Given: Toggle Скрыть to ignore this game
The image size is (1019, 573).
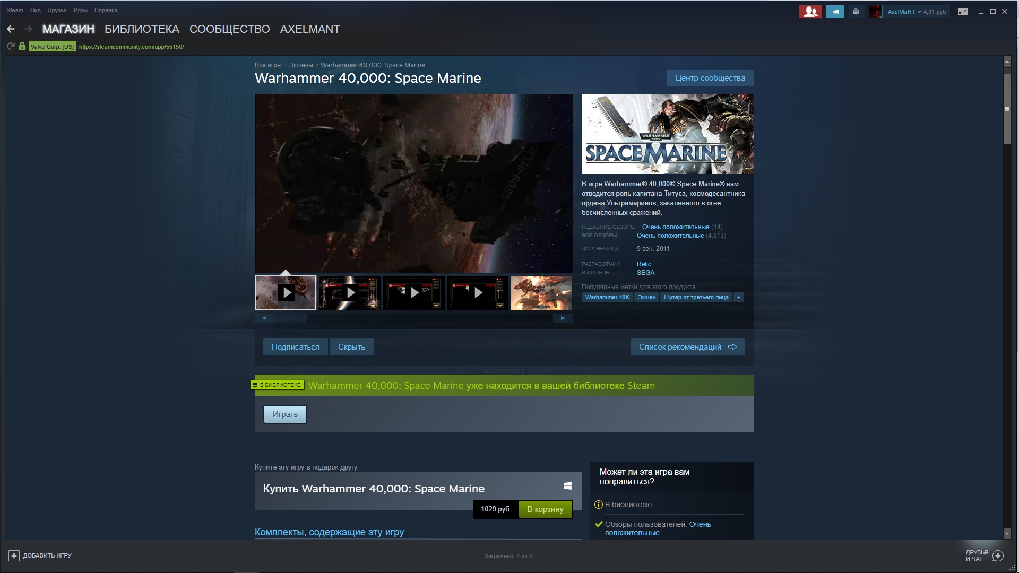Looking at the screenshot, I should click(351, 347).
